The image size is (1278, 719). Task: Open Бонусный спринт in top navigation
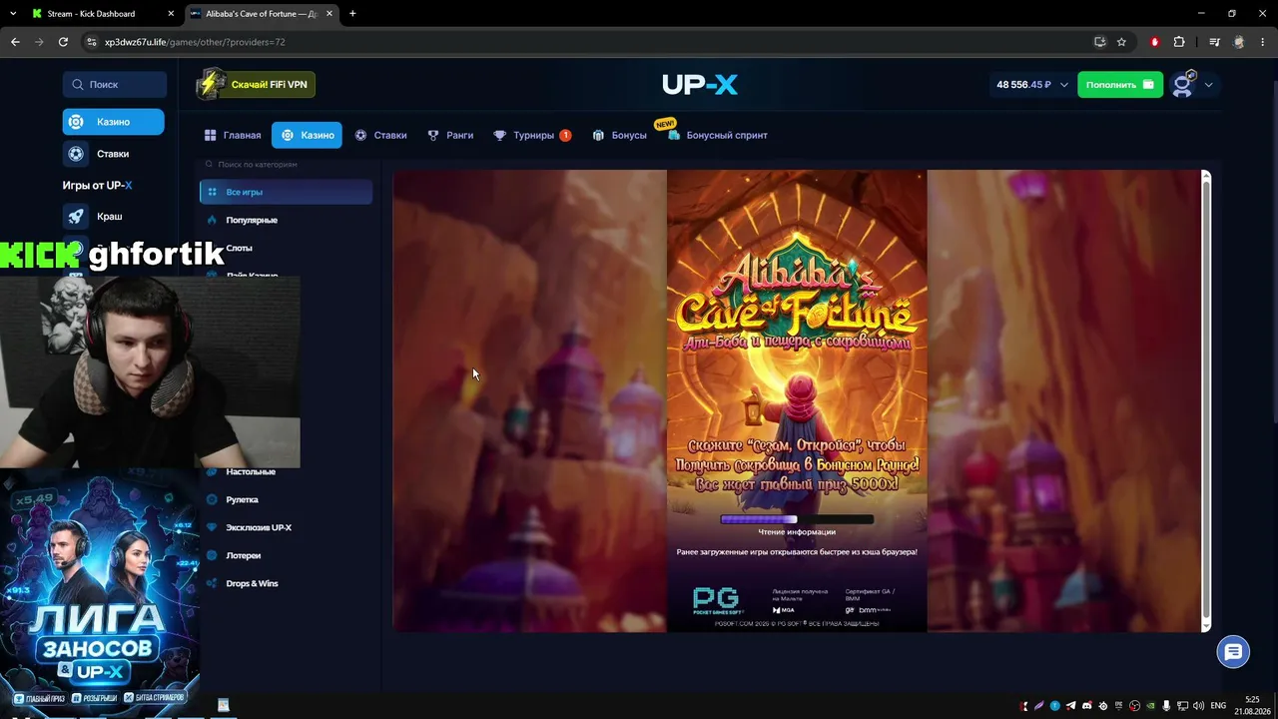tap(717, 135)
